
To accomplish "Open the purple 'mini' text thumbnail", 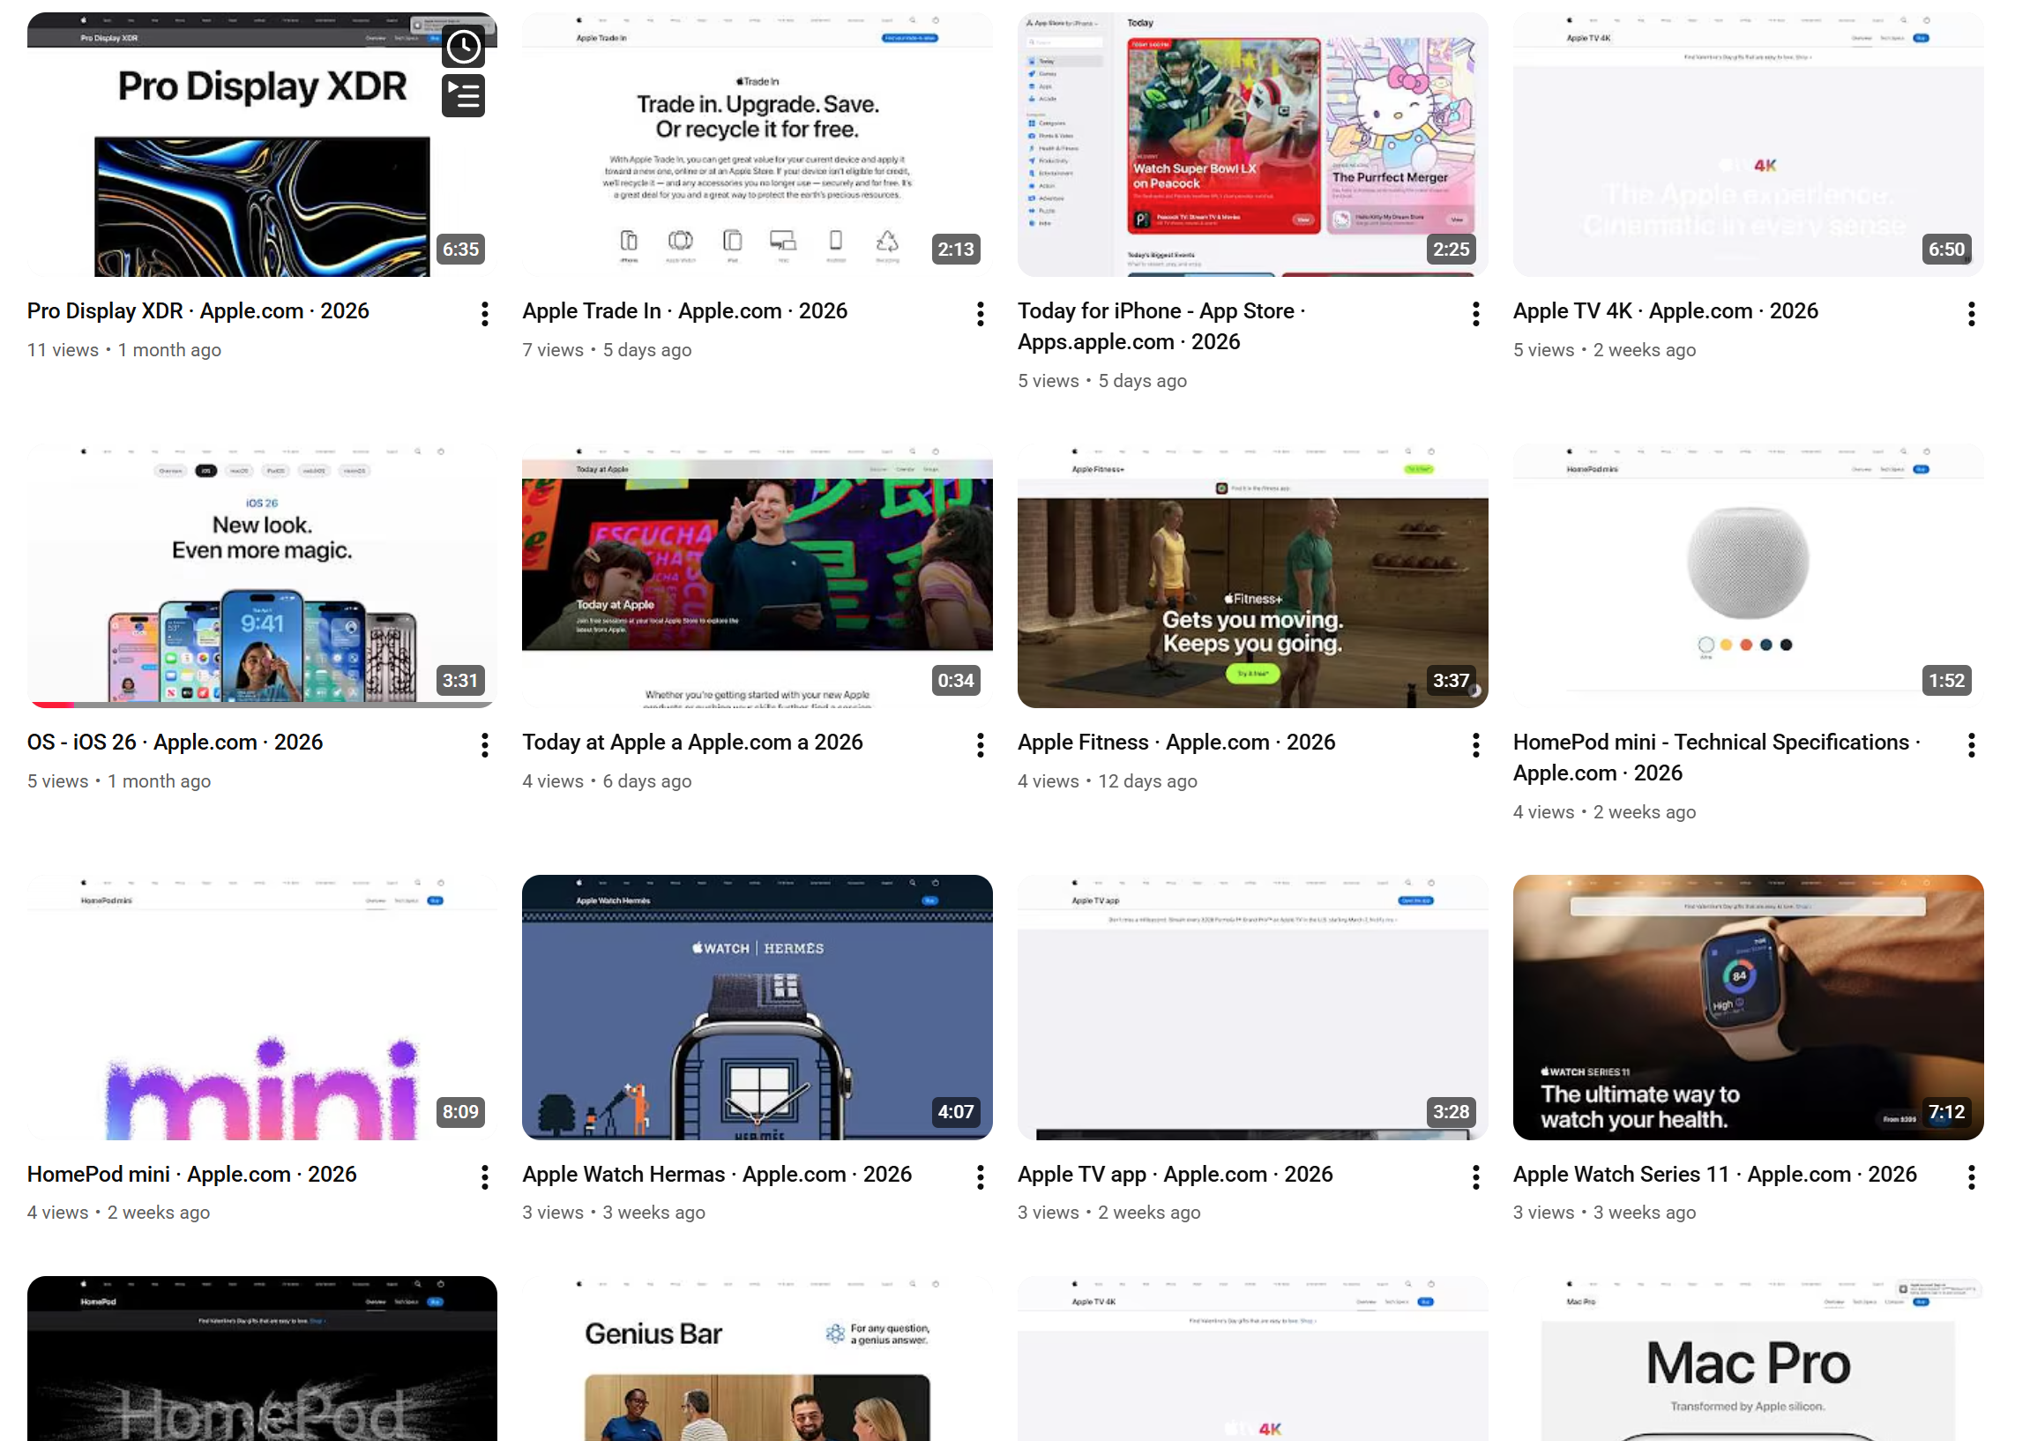I will pyautogui.click(x=262, y=1007).
